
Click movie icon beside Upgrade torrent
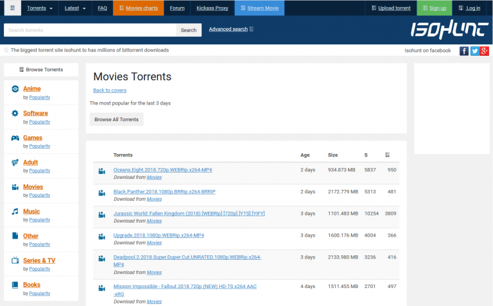(101, 237)
